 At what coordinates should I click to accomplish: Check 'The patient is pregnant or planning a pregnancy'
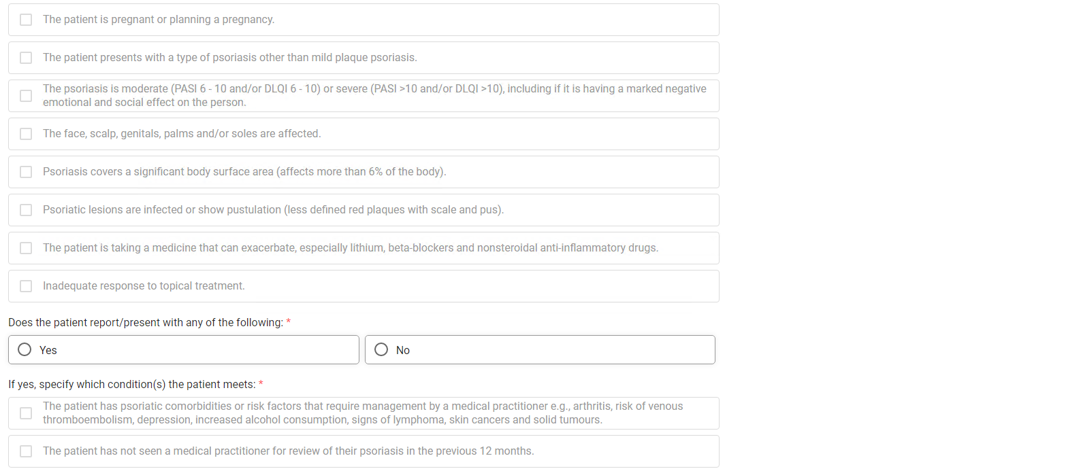click(x=26, y=20)
